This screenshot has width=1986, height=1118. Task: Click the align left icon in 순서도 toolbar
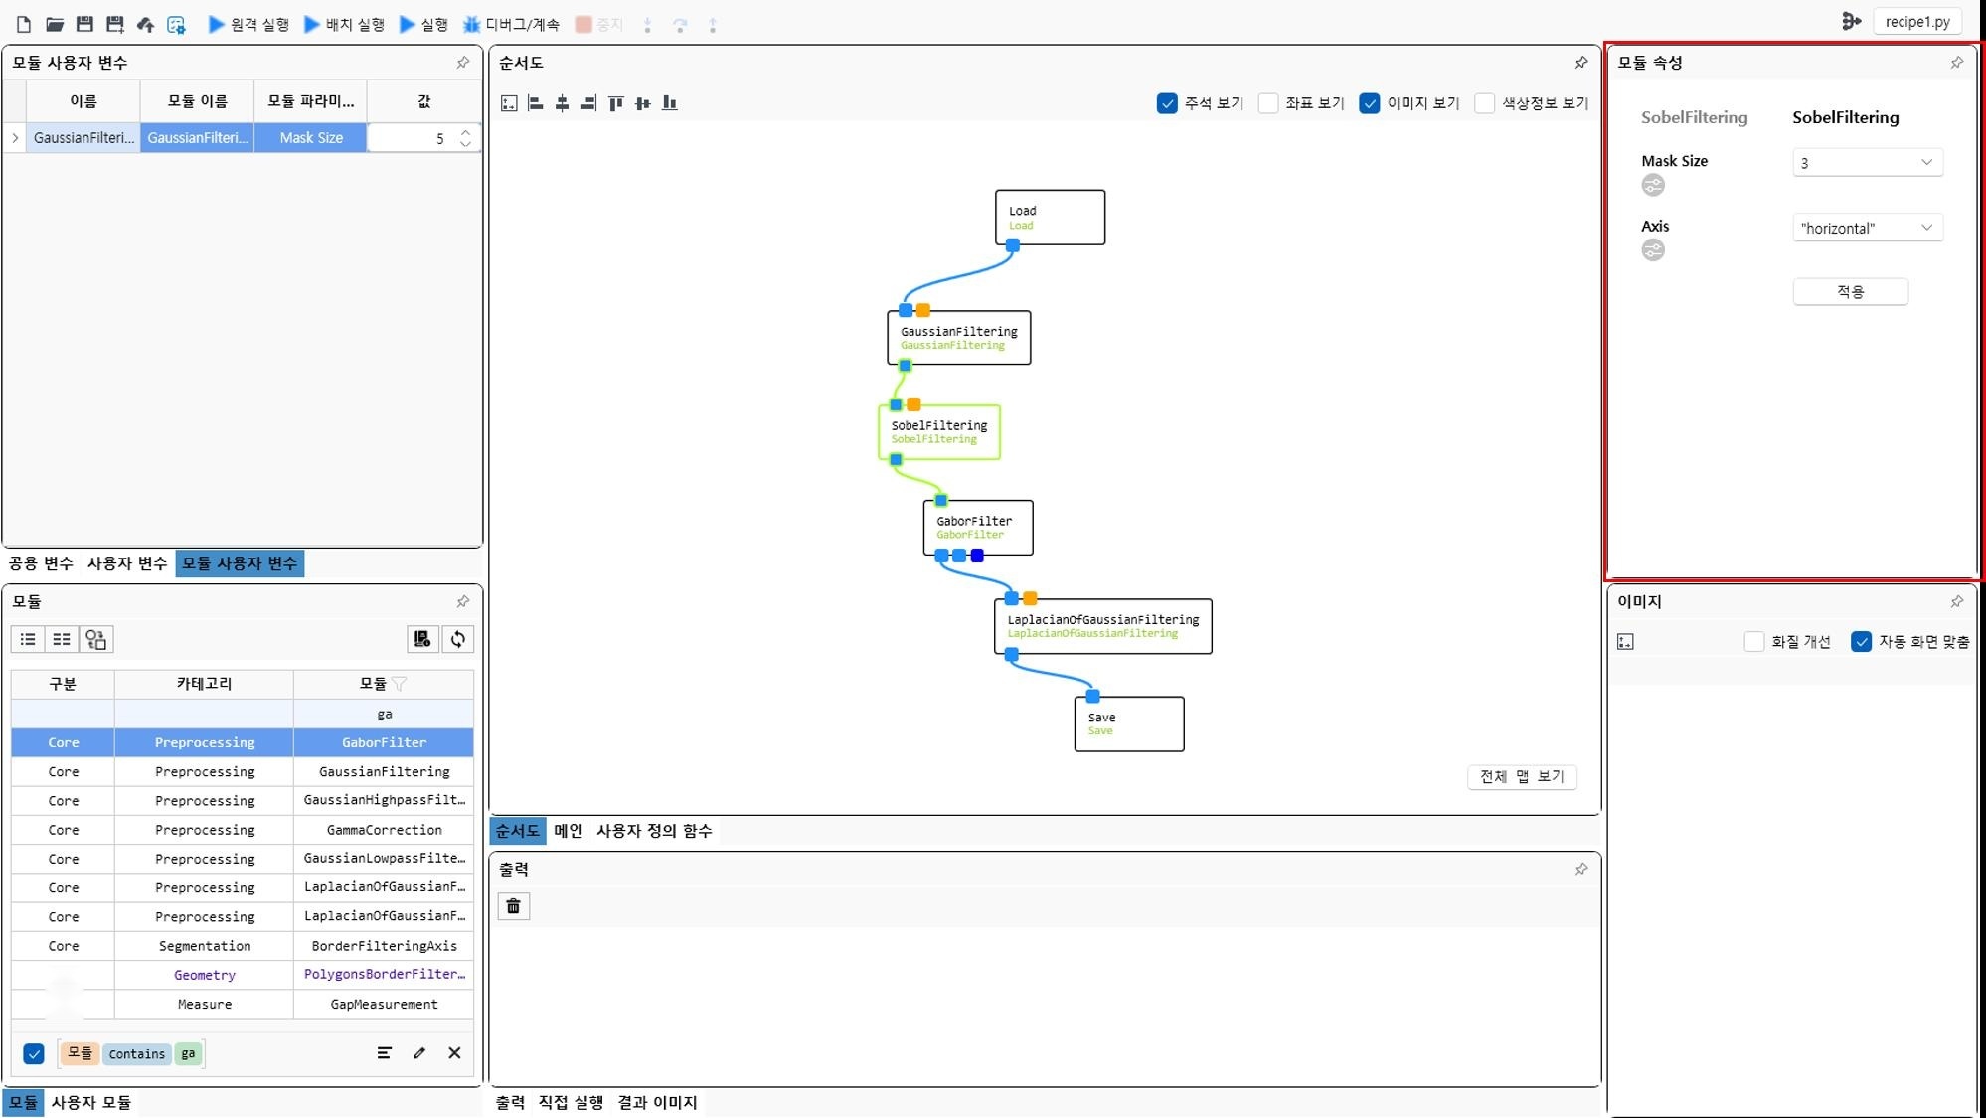(x=536, y=103)
